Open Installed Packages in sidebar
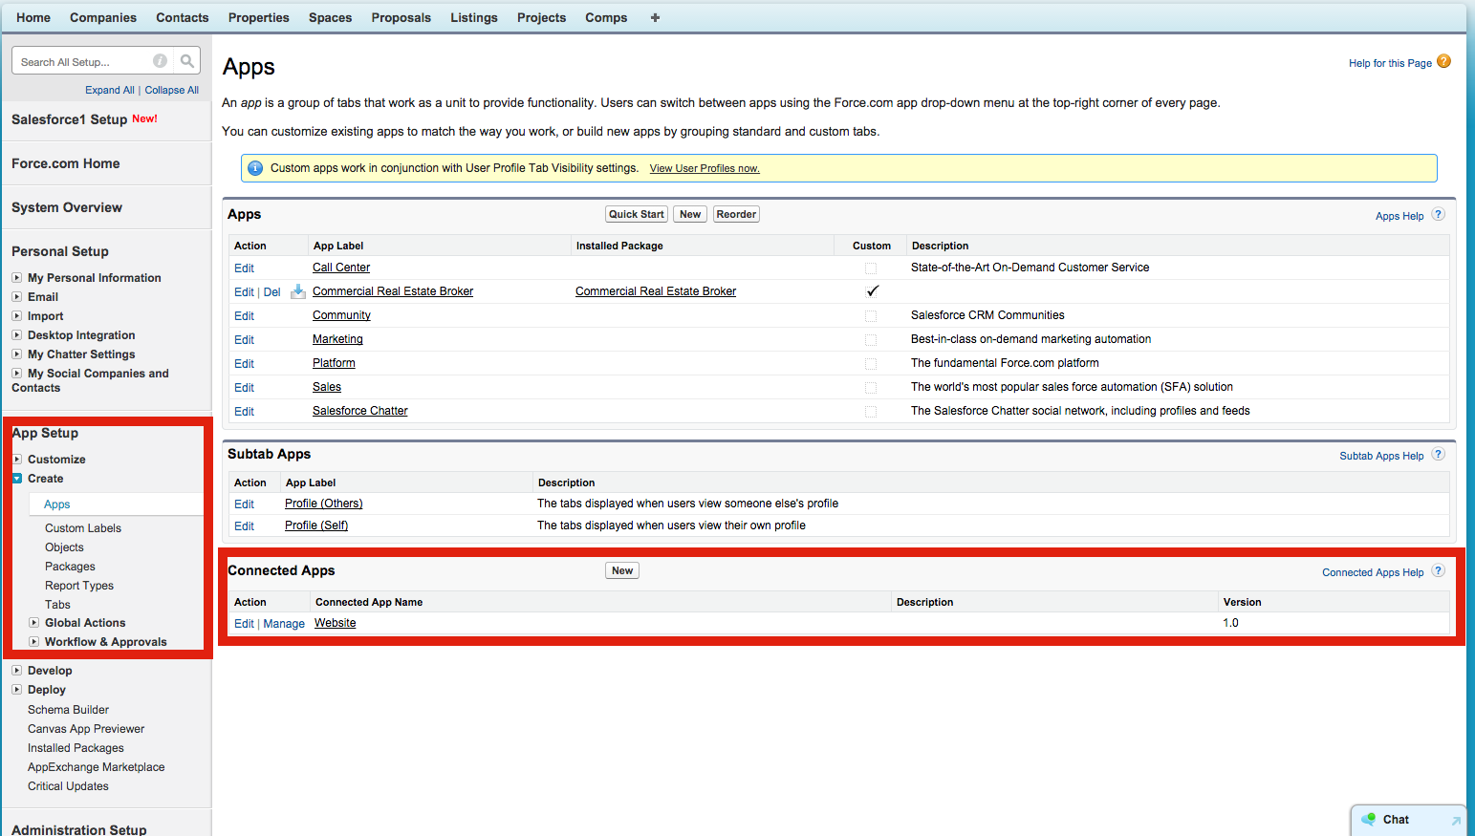The height and width of the screenshot is (836, 1475). (76, 748)
